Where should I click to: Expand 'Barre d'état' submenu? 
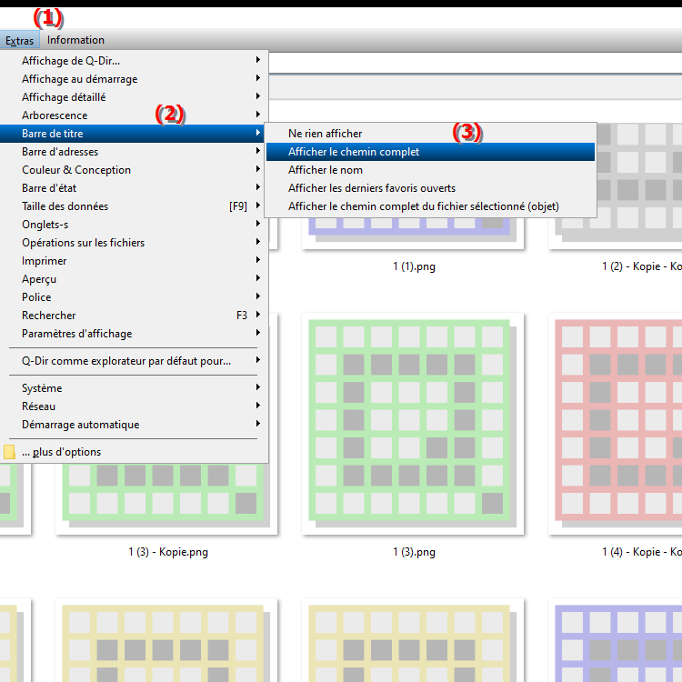[134, 188]
